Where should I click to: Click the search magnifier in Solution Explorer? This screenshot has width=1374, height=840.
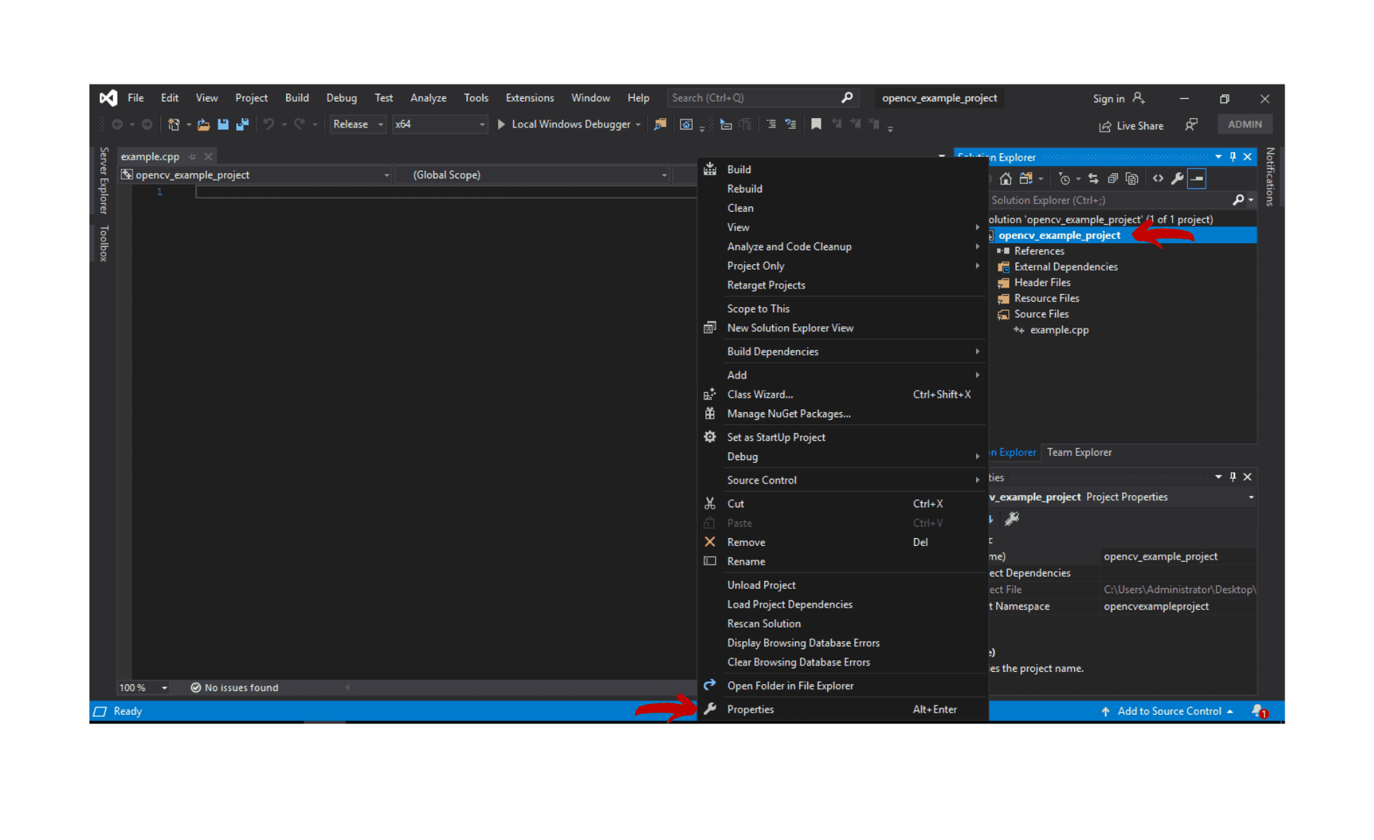pyautogui.click(x=1238, y=200)
